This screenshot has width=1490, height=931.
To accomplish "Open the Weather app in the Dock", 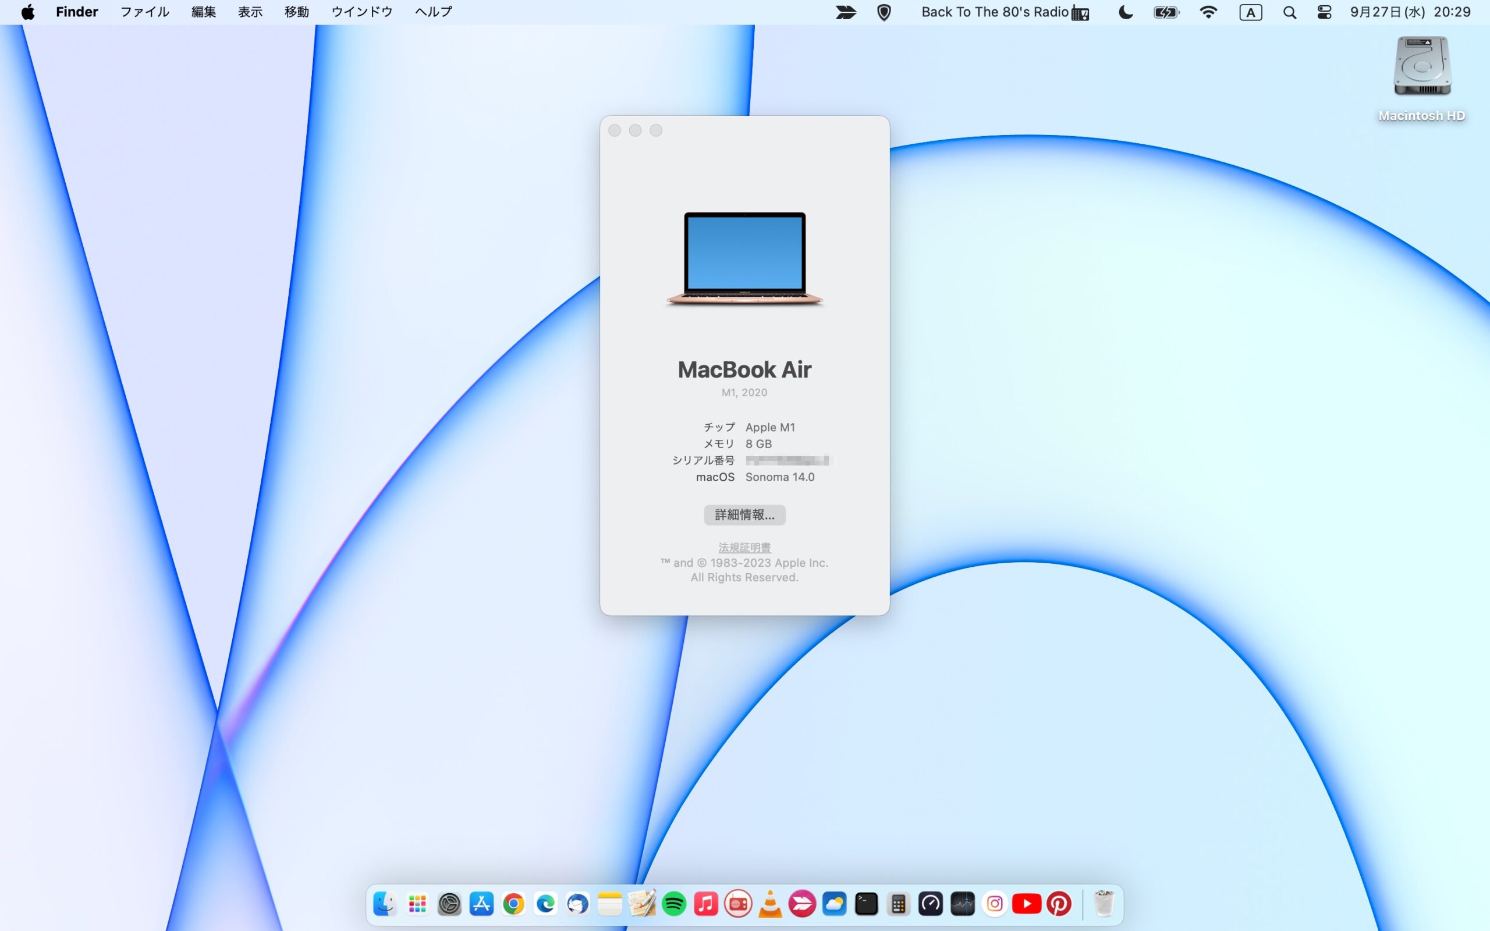I will click(834, 904).
